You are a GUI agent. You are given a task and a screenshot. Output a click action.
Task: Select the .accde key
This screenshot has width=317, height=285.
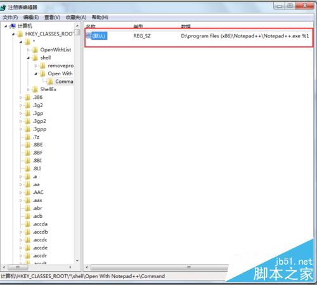[x=40, y=248]
